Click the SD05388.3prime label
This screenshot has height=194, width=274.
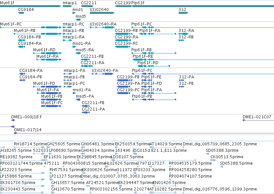click(x=222, y=150)
